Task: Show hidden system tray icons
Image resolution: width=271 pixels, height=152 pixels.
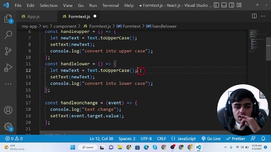Action: click(x=225, y=147)
